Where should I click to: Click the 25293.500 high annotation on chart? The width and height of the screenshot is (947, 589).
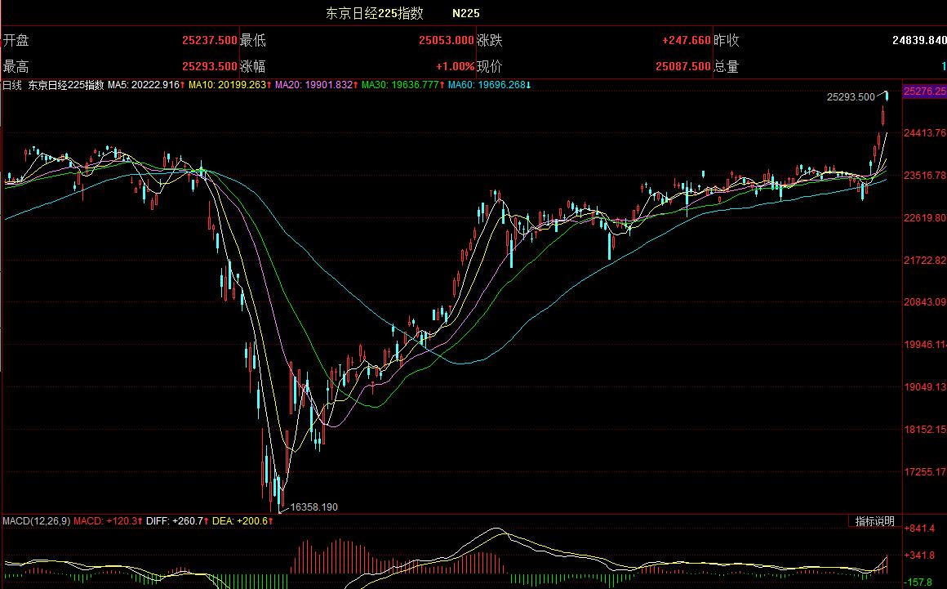(x=851, y=96)
